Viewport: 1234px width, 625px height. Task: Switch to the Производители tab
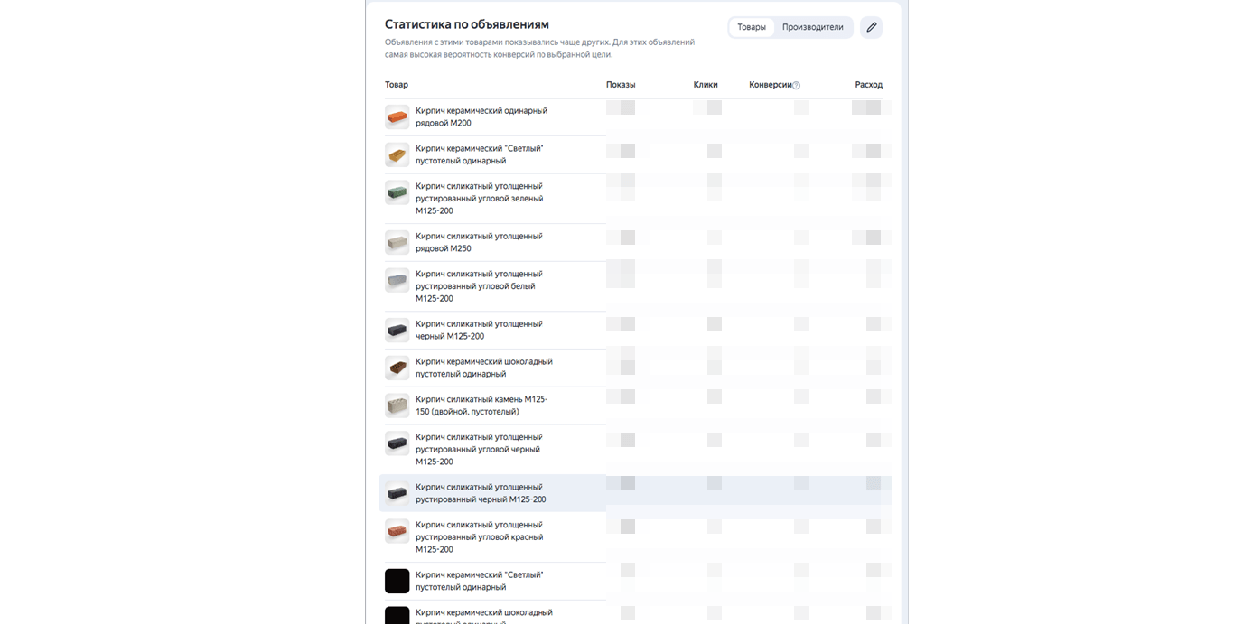click(812, 27)
